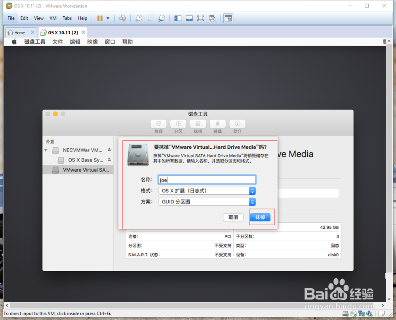
Task: Take a snapshot of this virtual machine
Action: coord(139,18)
